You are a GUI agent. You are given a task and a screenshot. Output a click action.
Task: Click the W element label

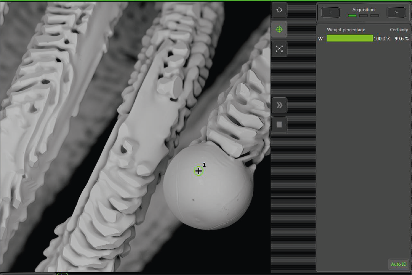(320, 39)
